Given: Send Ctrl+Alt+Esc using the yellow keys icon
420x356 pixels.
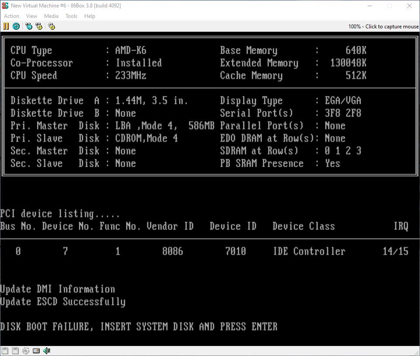Looking at the screenshot, I should click(39, 26).
